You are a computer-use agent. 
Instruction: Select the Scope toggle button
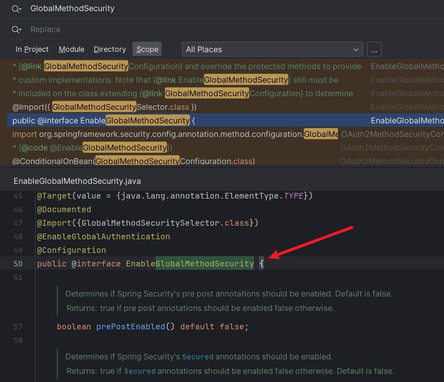(x=147, y=49)
